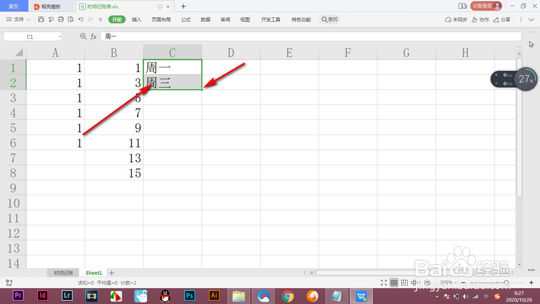
Task: Add a new sheet with plus button
Action: pos(112,273)
